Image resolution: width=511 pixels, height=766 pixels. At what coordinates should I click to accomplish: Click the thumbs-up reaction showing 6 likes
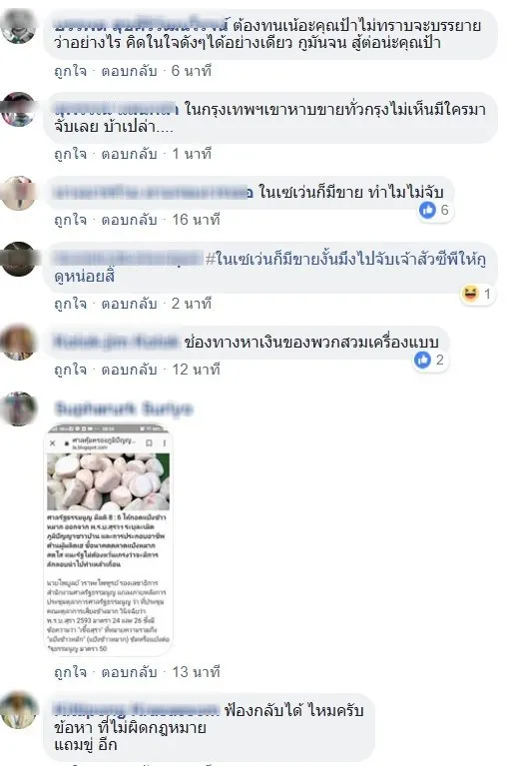(x=435, y=211)
